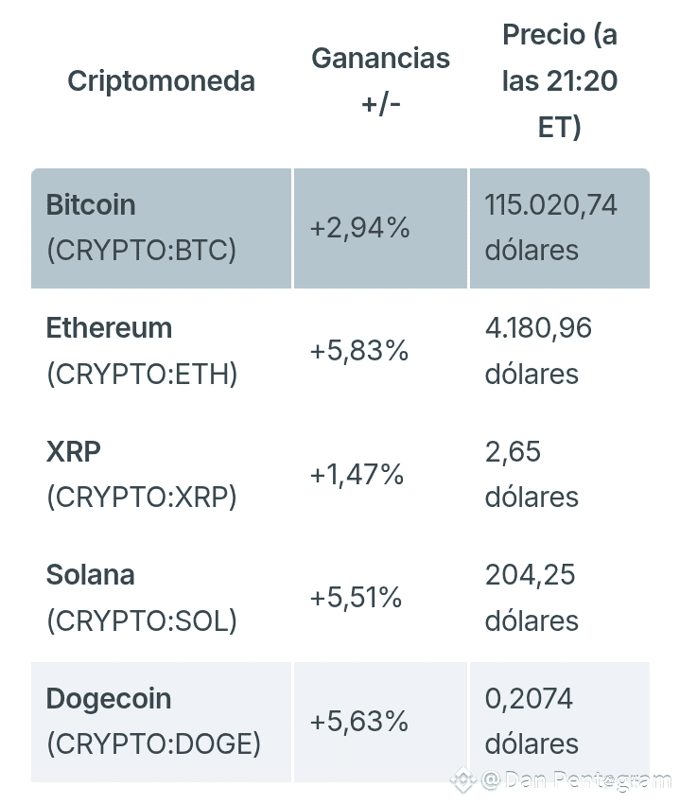
Task: Click Ethereum's +5,83% gain value
Action: pyautogui.click(x=359, y=352)
